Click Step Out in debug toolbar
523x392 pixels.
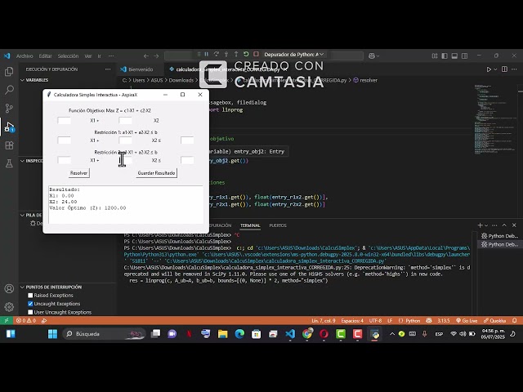click(236, 55)
